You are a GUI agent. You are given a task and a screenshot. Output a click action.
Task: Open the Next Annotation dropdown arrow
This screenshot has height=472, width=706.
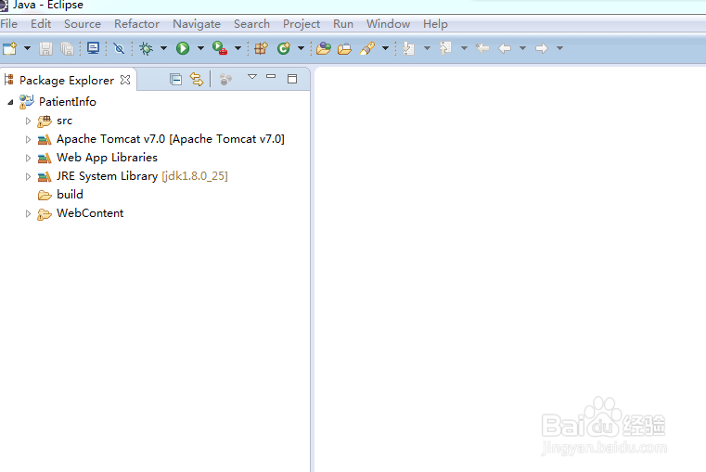point(427,48)
